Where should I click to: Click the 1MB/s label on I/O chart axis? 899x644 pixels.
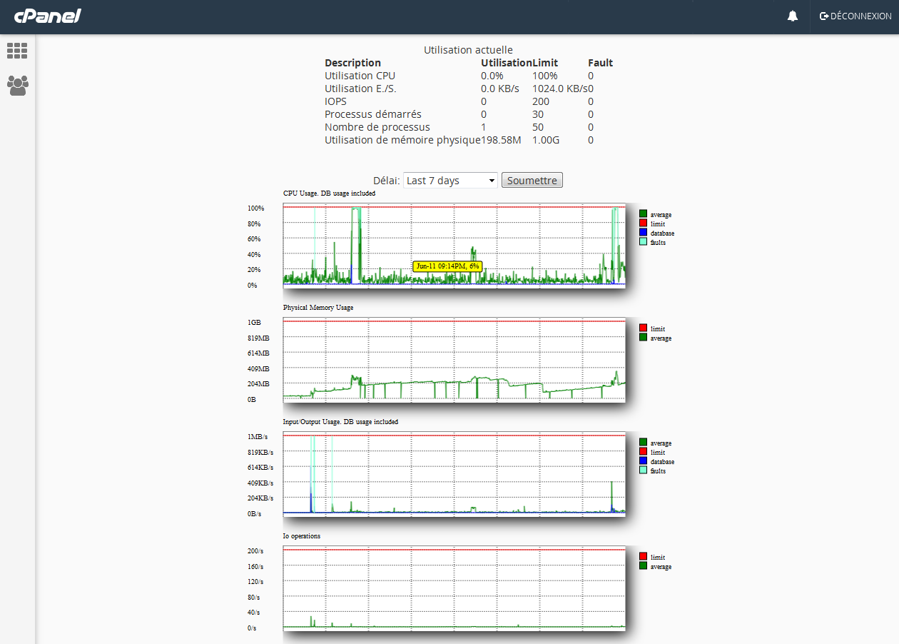point(258,437)
